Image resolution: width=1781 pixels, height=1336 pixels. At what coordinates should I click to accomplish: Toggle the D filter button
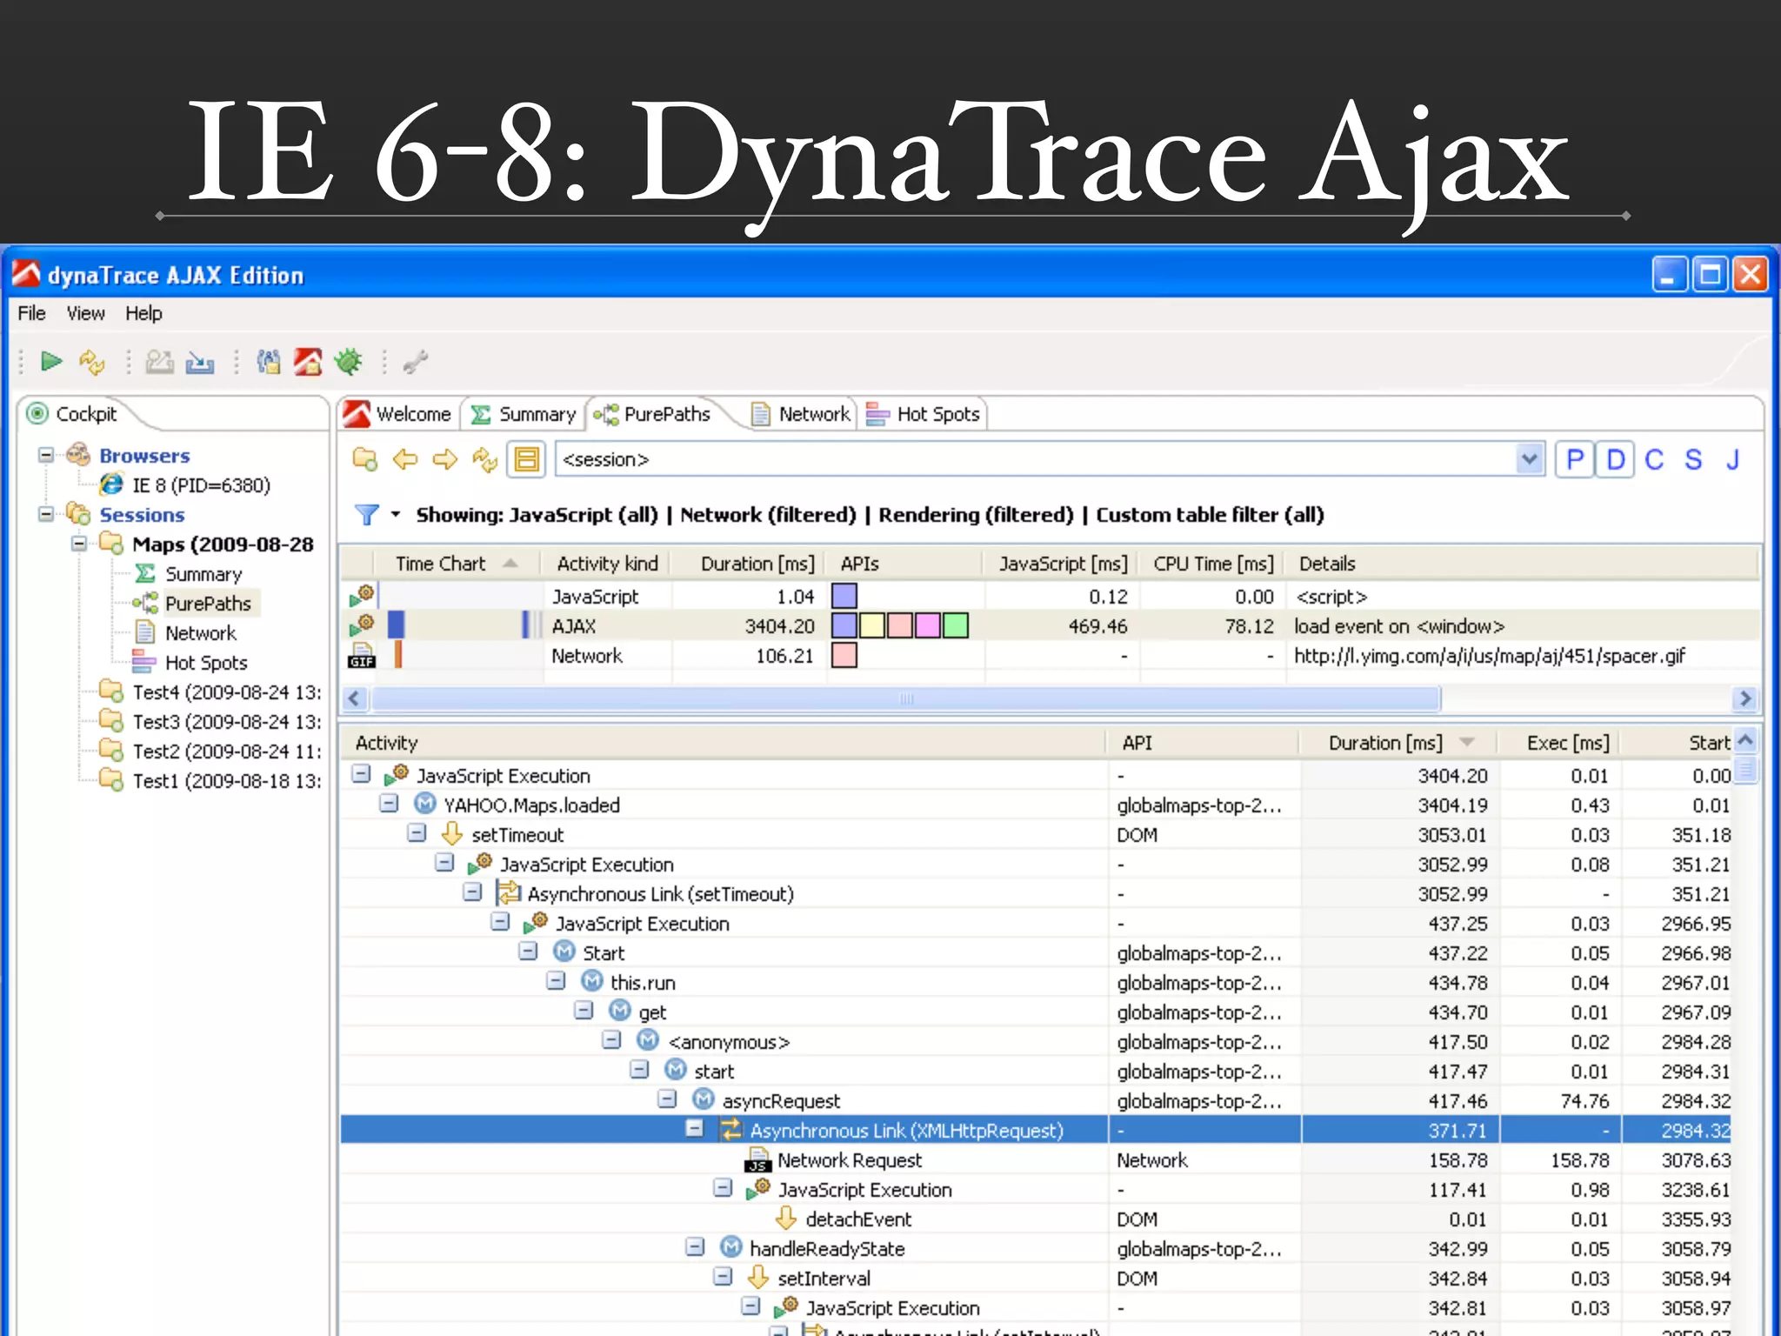(x=1615, y=459)
